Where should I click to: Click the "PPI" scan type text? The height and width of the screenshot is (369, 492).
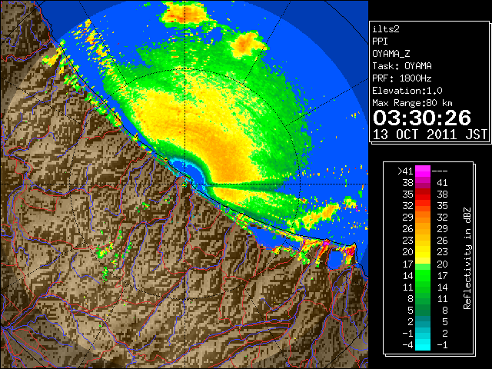(x=380, y=42)
